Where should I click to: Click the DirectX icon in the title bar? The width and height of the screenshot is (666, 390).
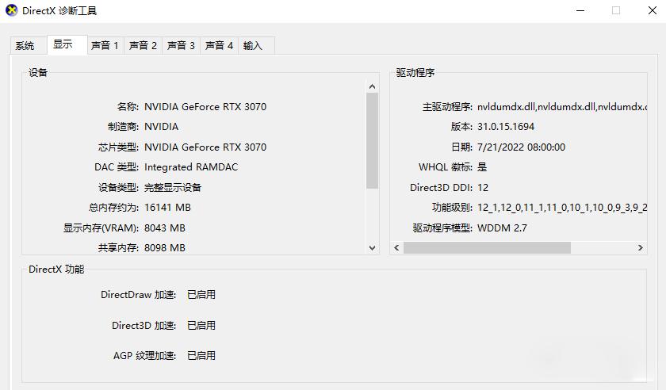(x=12, y=11)
